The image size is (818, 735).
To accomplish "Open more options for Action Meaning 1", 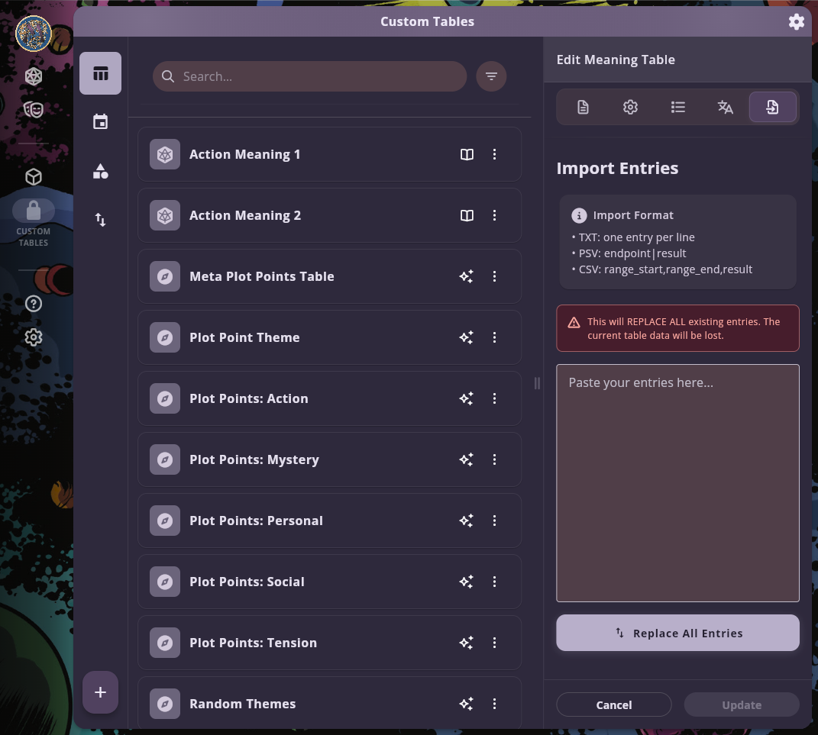I will tap(495, 154).
